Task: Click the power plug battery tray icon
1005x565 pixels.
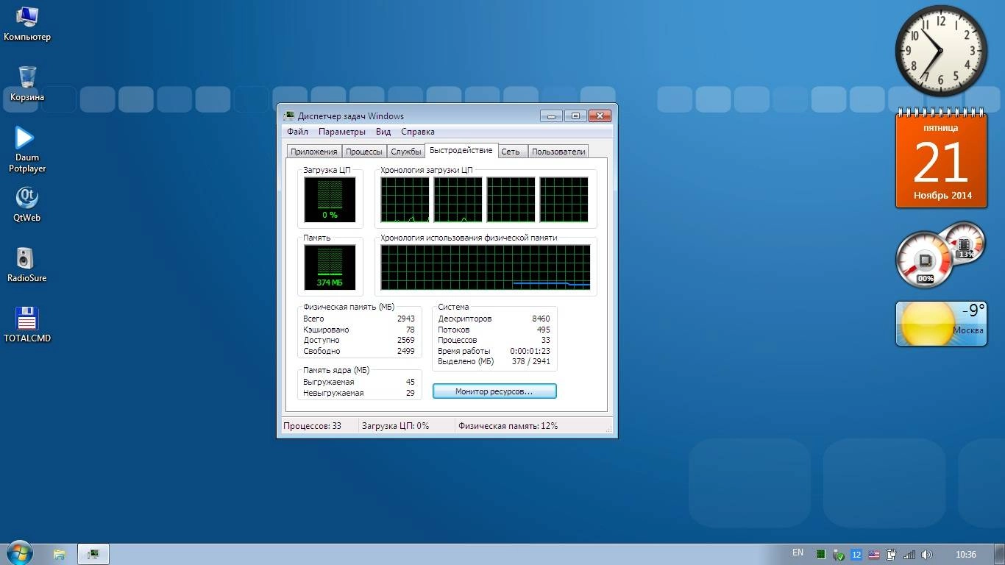Action: pyautogui.click(x=891, y=555)
